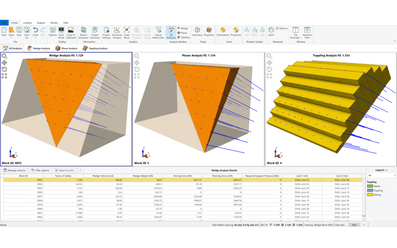Click the Sensitivity Analysis icon

point(117,32)
